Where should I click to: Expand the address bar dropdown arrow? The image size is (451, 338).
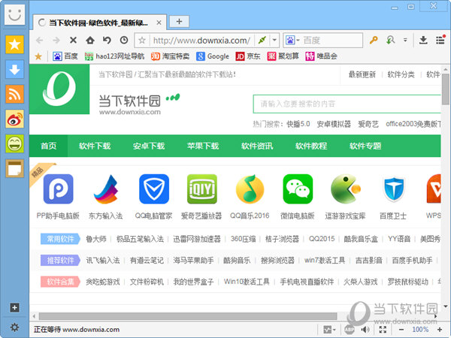tap(275, 40)
